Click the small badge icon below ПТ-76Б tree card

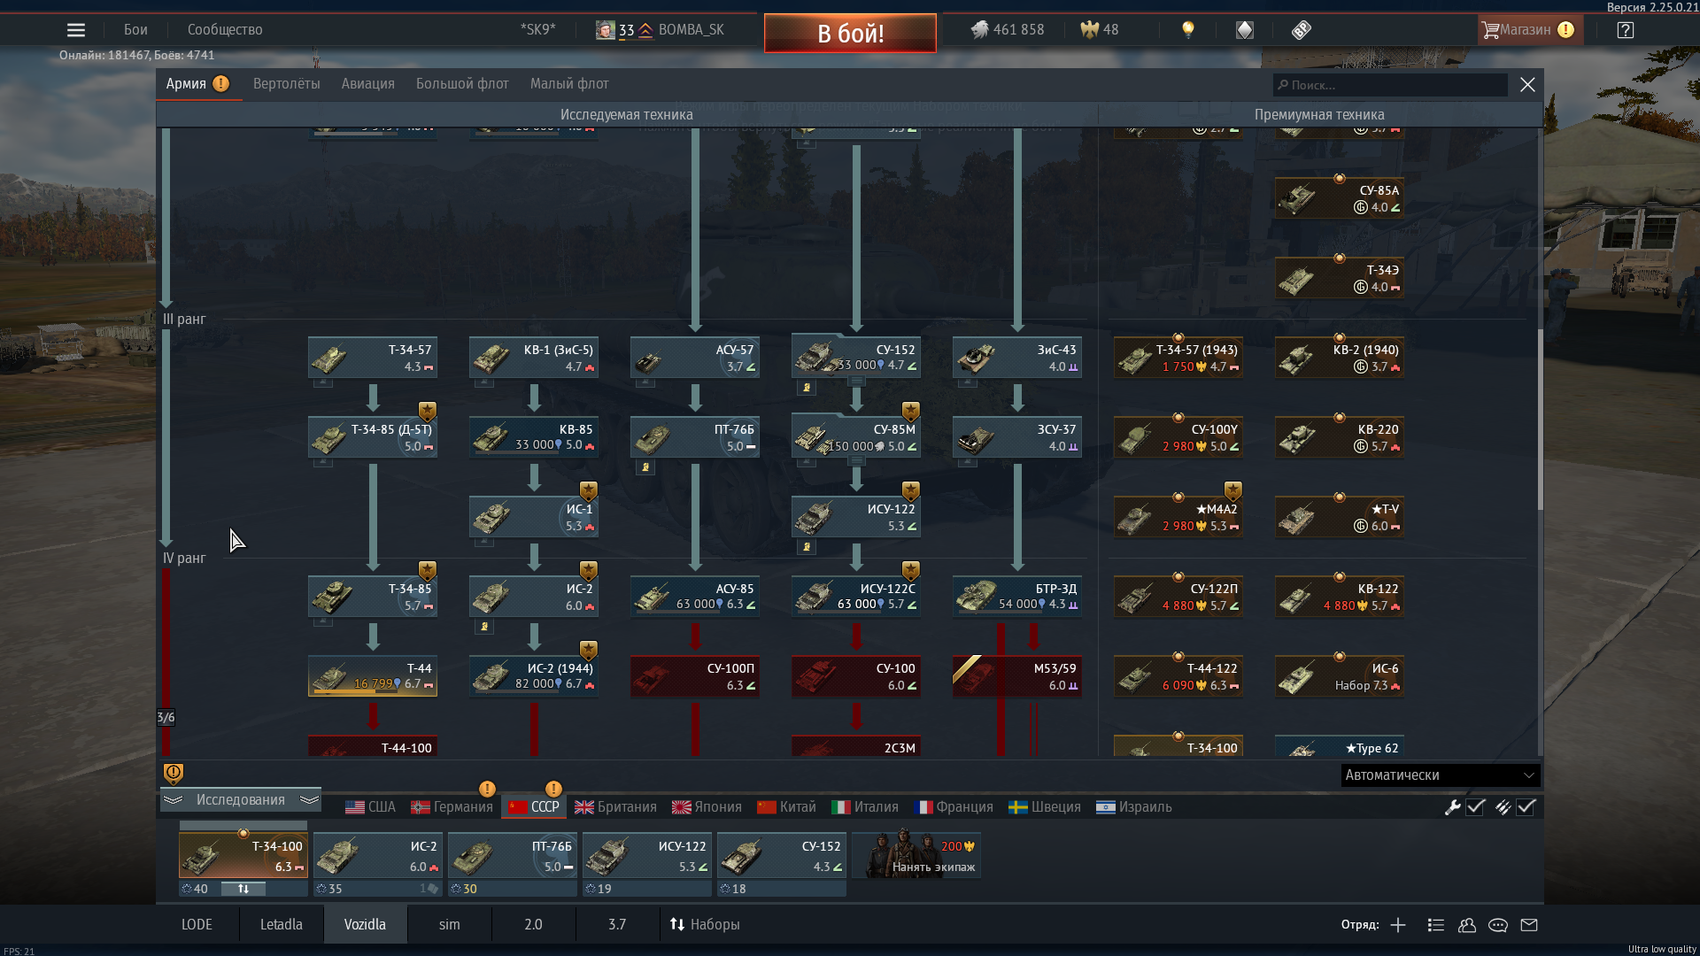[645, 467]
